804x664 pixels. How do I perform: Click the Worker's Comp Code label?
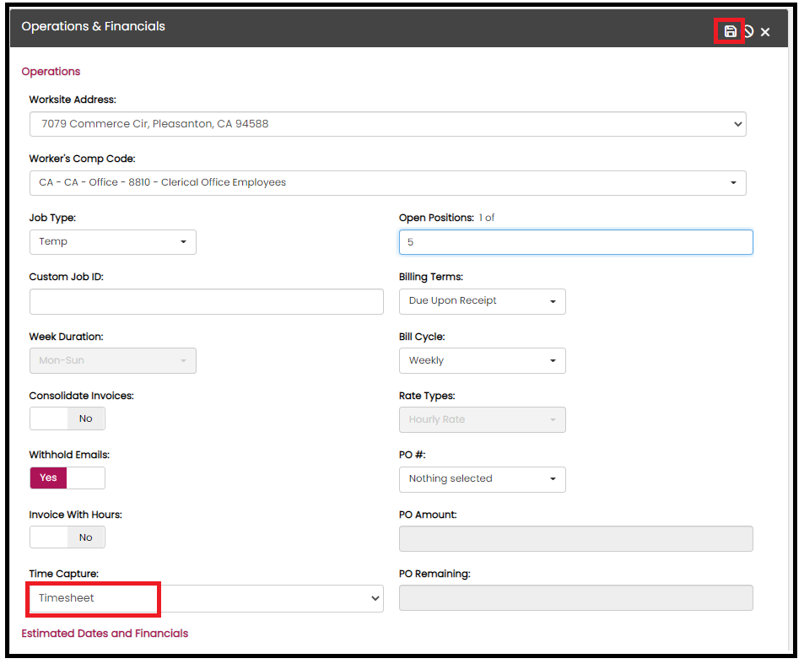82,159
